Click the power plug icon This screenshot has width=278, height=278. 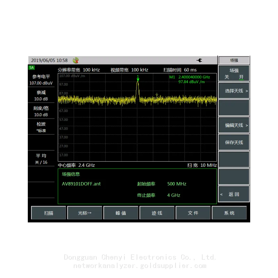click(x=199, y=60)
